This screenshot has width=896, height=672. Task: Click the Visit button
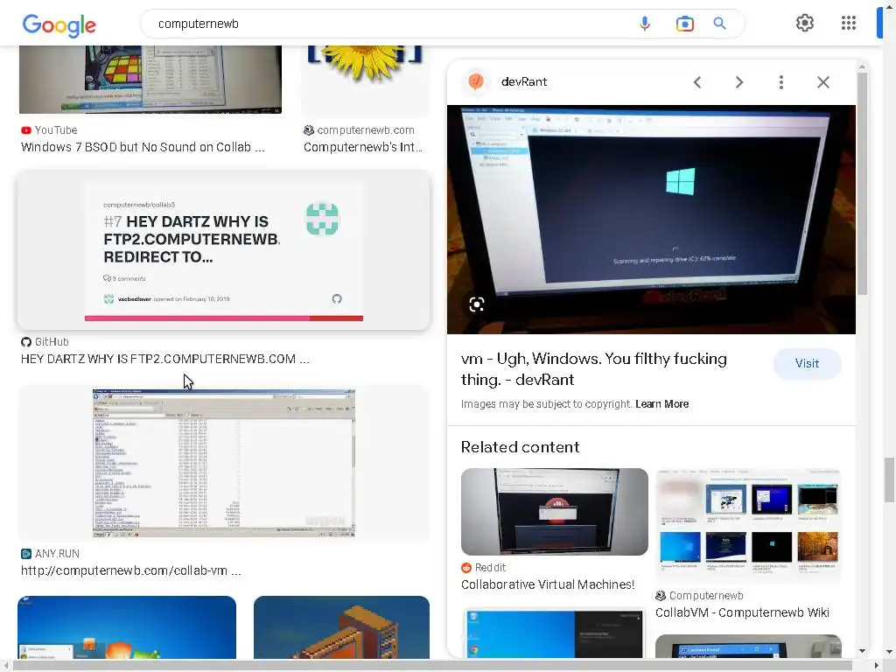(x=807, y=363)
